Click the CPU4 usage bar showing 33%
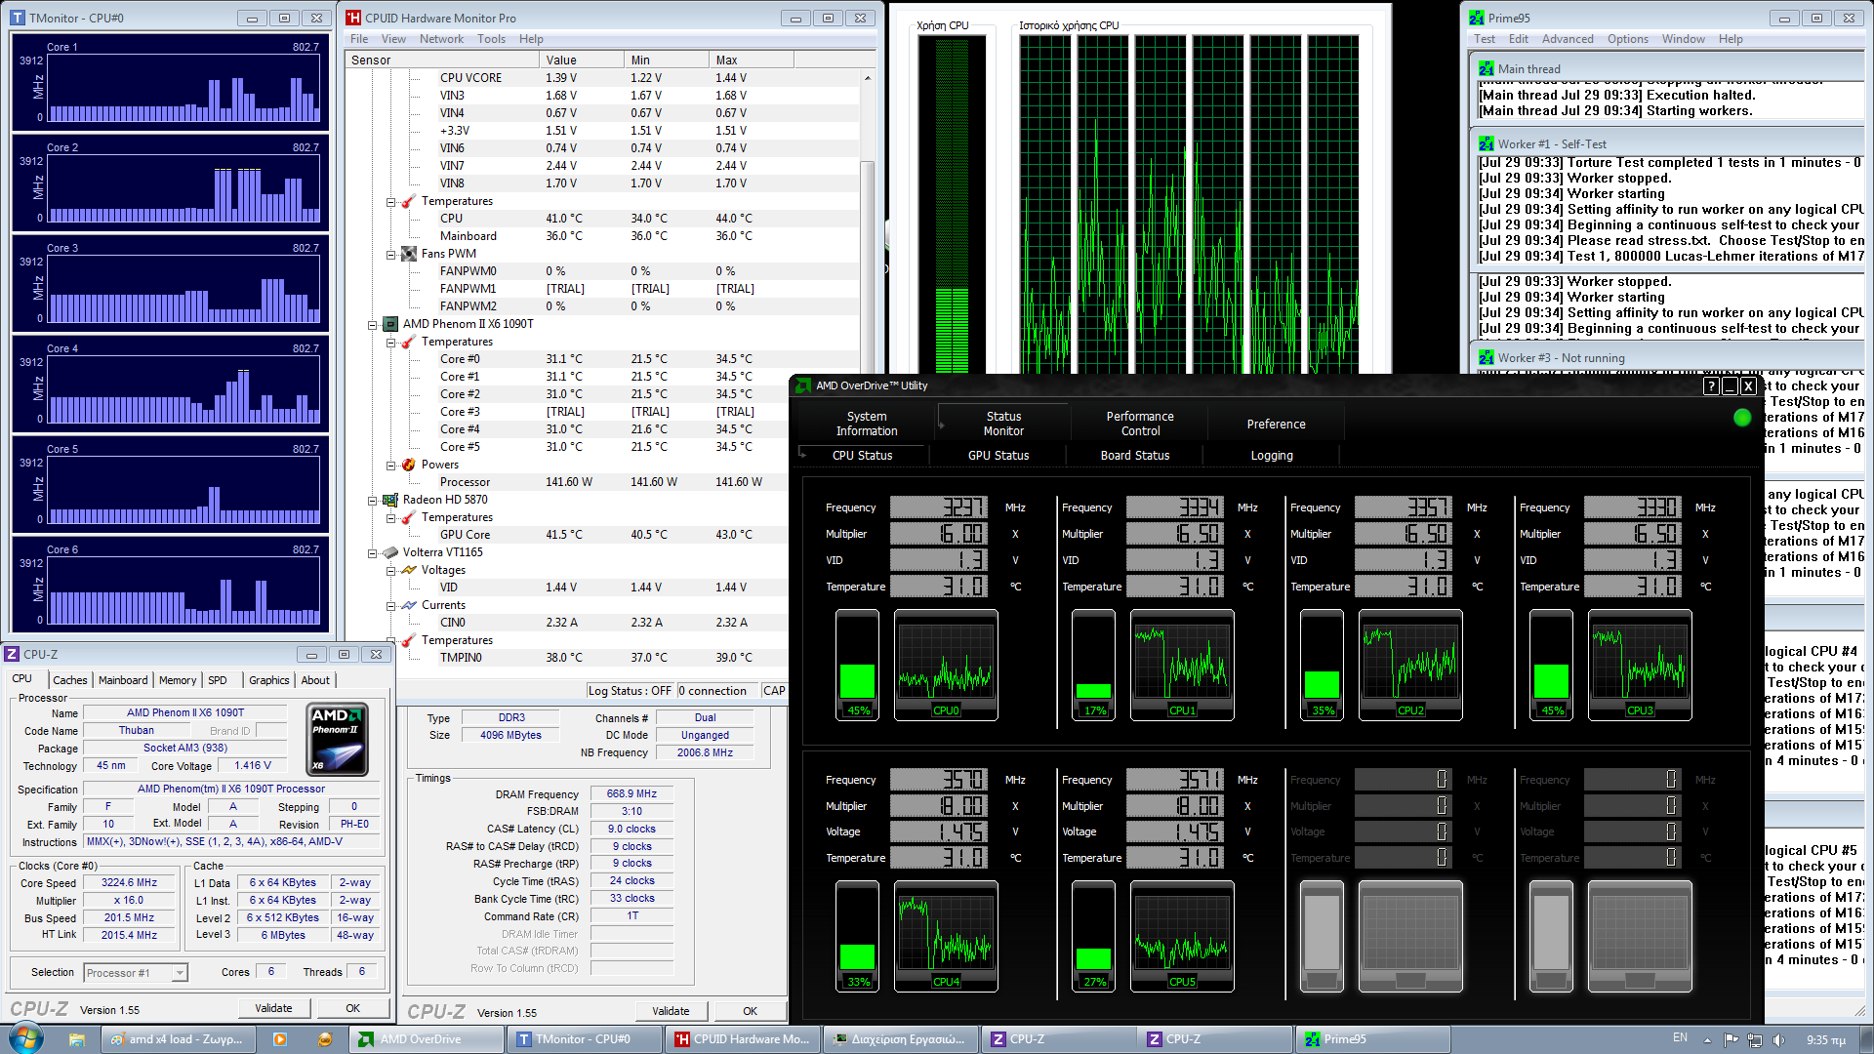1874x1054 pixels. pyautogui.click(x=857, y=936)
